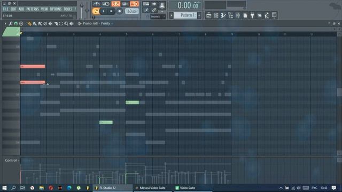The image size is (342, 192).
Task: Click the Play button in transport
Action: click(x=104, y=11)
